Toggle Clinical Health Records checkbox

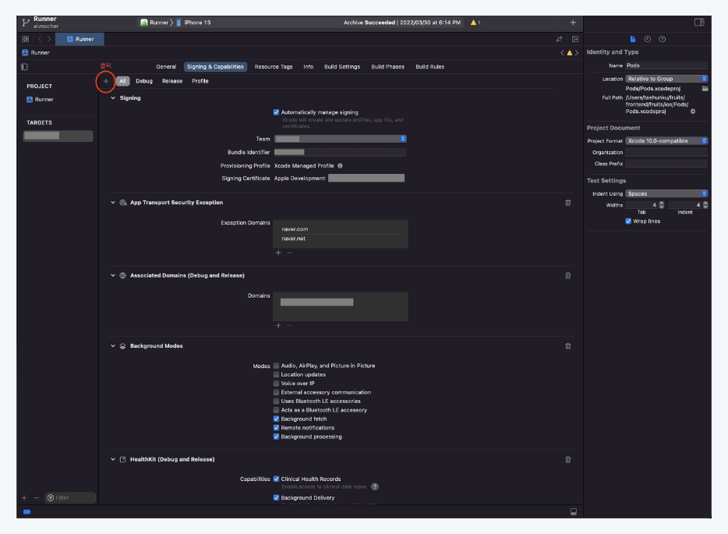click(x=276, y=479)
